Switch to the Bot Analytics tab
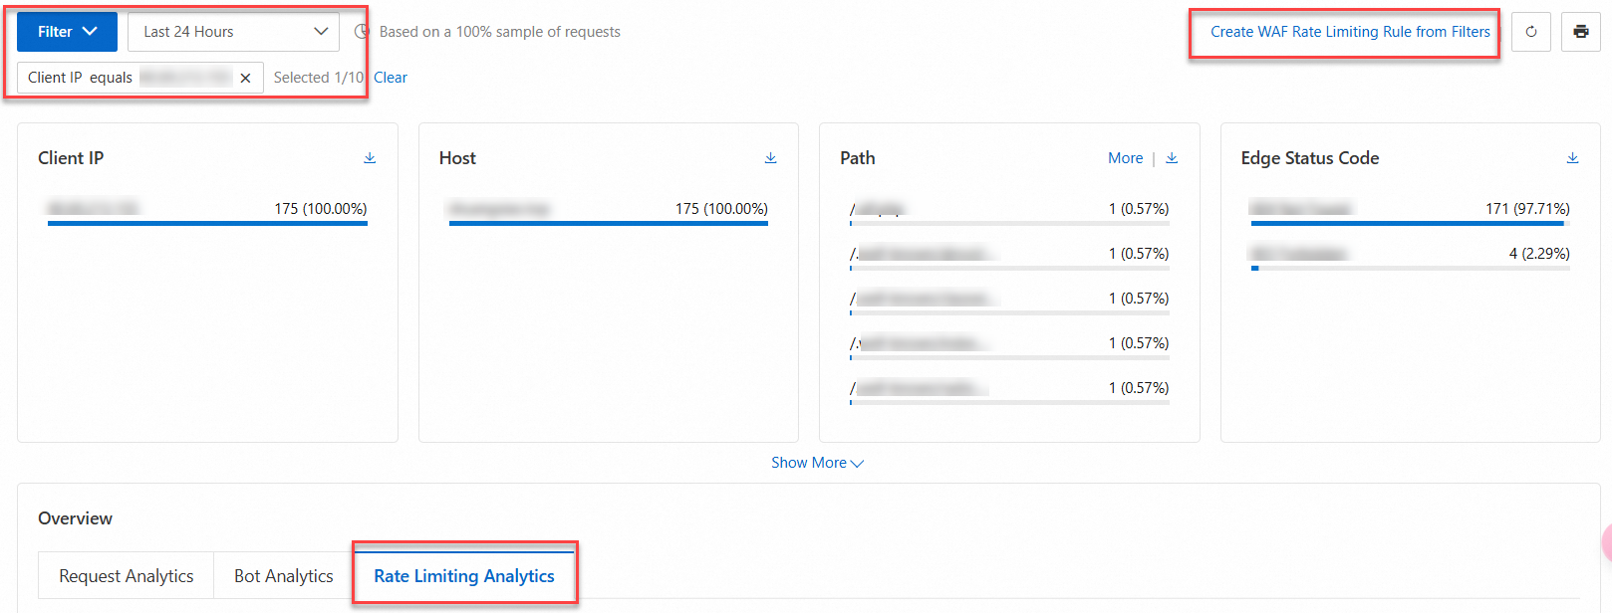This screenshot has width=1612, height=613. coord(284,576)
